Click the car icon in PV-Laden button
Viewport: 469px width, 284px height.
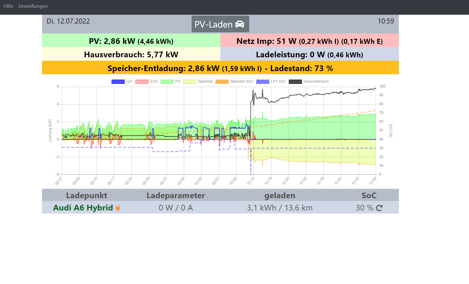(240, 24)
